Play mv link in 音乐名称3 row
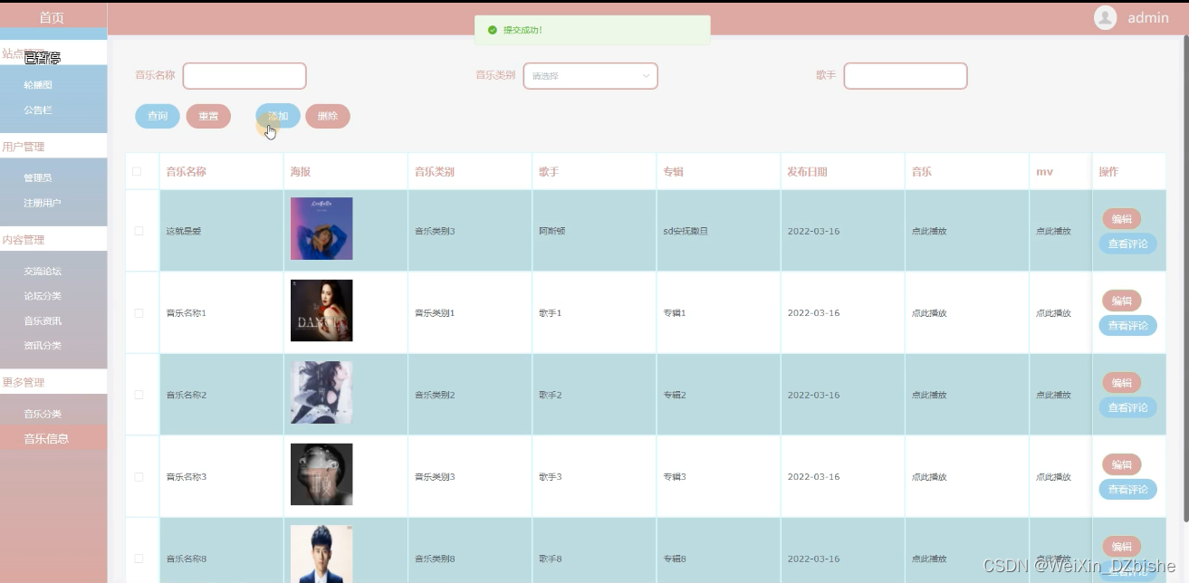 1053,476
